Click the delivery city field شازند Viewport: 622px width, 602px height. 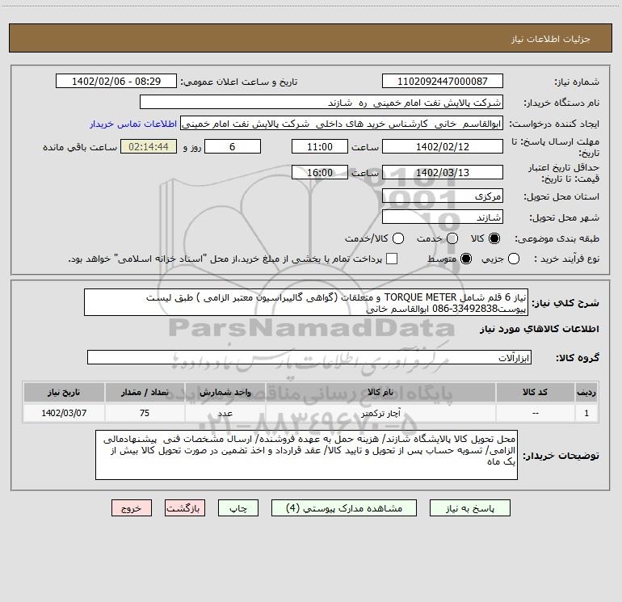(443, 217)
